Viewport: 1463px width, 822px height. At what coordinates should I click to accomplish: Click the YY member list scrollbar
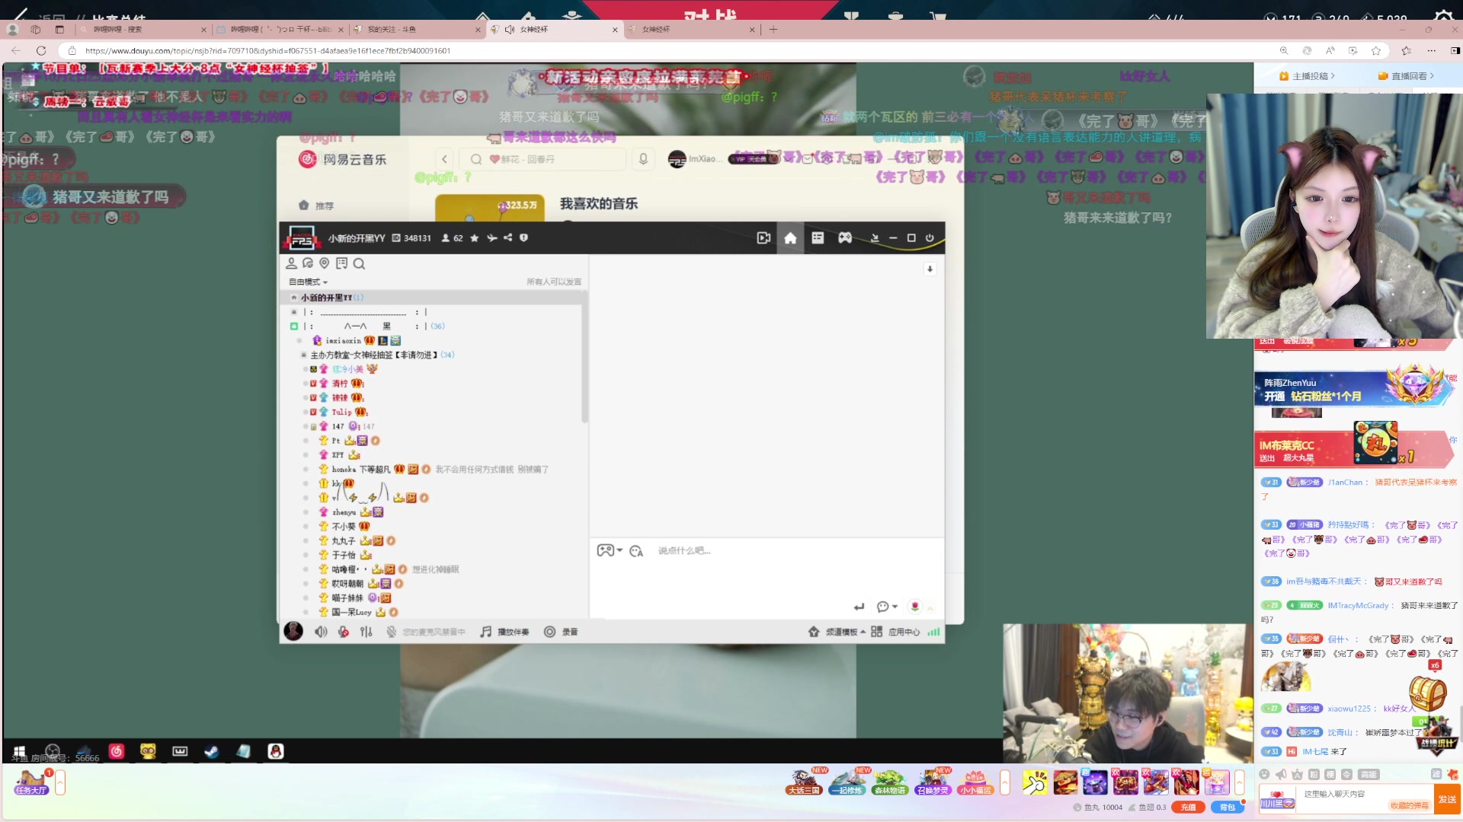(x=584, y=358)
